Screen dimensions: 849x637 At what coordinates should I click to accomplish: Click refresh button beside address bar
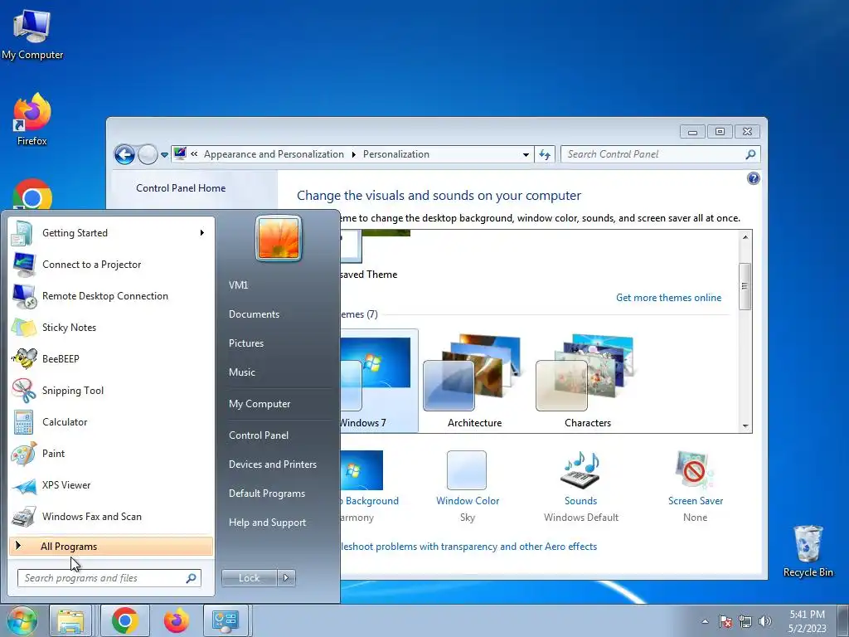545,155
